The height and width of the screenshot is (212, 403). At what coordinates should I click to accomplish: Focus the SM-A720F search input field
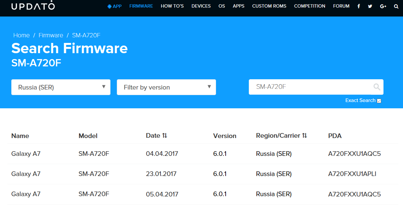311,87
